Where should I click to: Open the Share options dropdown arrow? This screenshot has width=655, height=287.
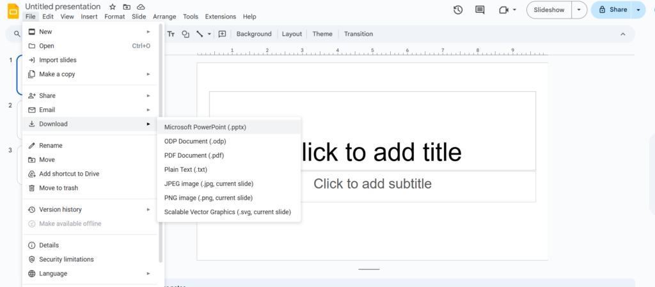(x=638, y=10)
